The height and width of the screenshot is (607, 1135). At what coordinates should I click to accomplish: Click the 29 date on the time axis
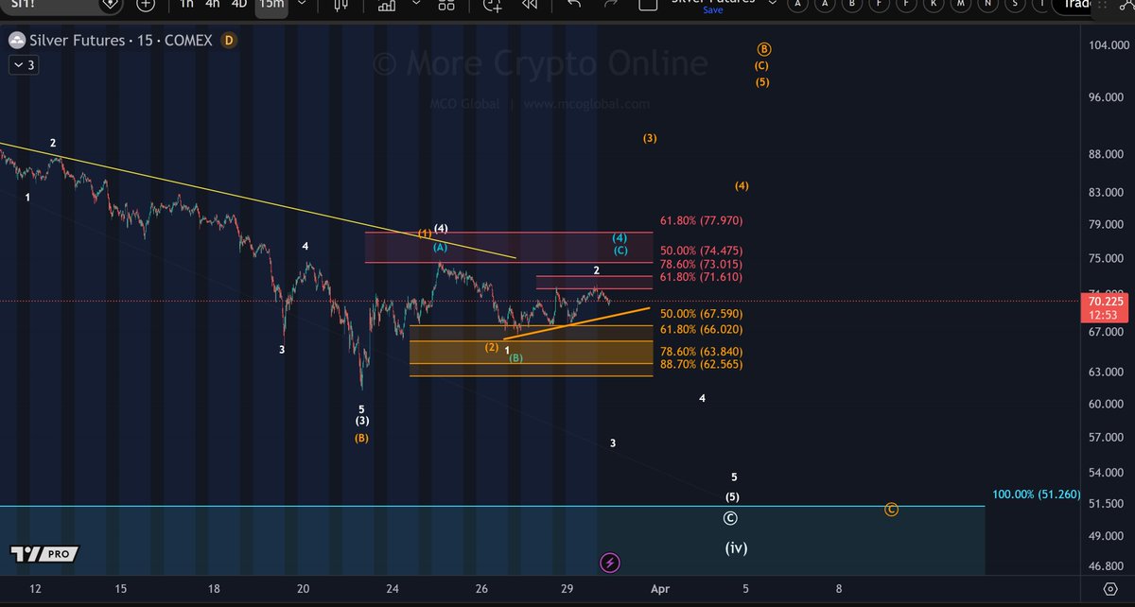(x=566, y=588)
